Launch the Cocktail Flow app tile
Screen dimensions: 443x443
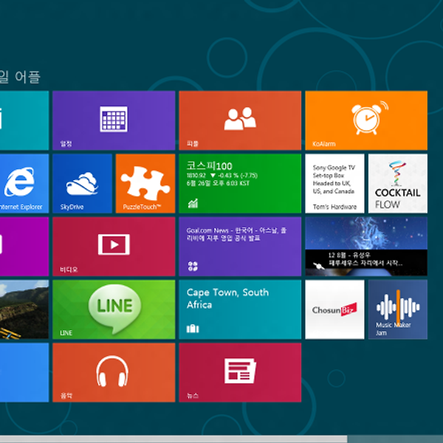tap(398, 183)
